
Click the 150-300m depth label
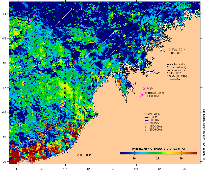click(156, 126)
